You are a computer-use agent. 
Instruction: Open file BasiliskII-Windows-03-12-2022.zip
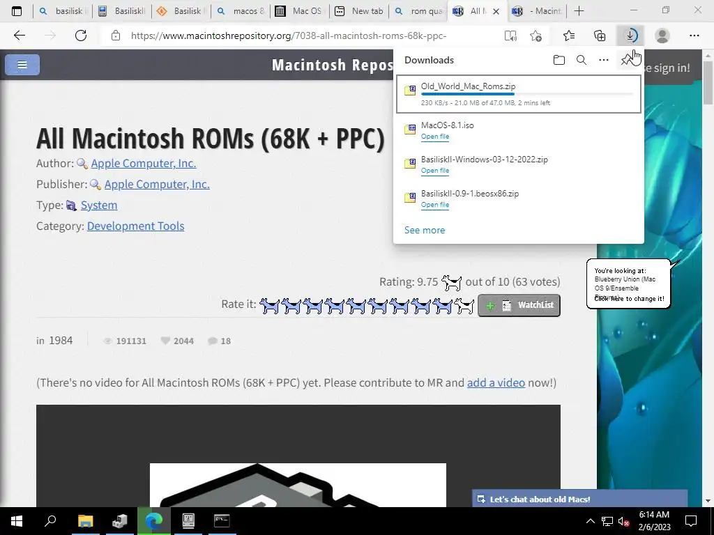tap(435, 171)
